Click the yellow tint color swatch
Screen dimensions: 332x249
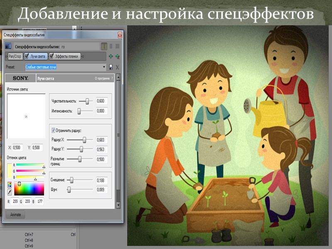[x=10, y=171]
